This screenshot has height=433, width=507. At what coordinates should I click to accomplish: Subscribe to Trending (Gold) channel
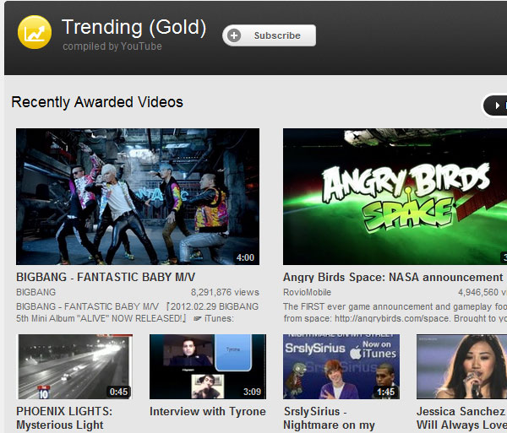click(269, 35)
